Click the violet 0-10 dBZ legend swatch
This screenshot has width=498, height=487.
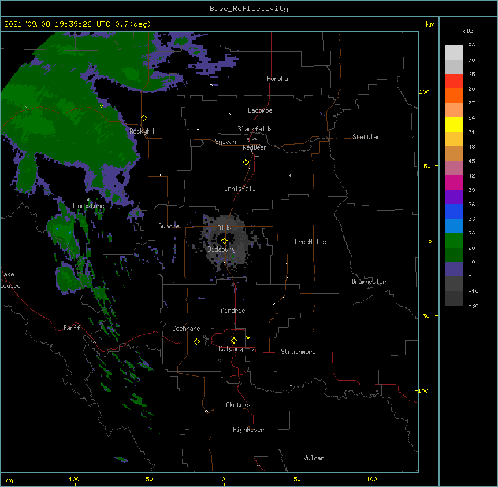[x=454, y=270]
